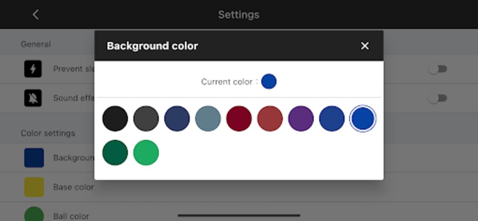
Task: Pick the bright green color swatch
Action: click(146, 152)
